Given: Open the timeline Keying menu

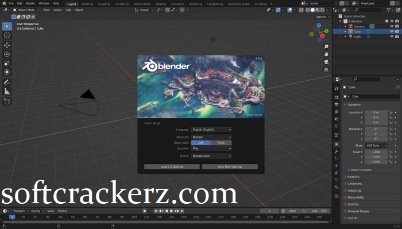Looking at the screenshot, I should 37,211.
